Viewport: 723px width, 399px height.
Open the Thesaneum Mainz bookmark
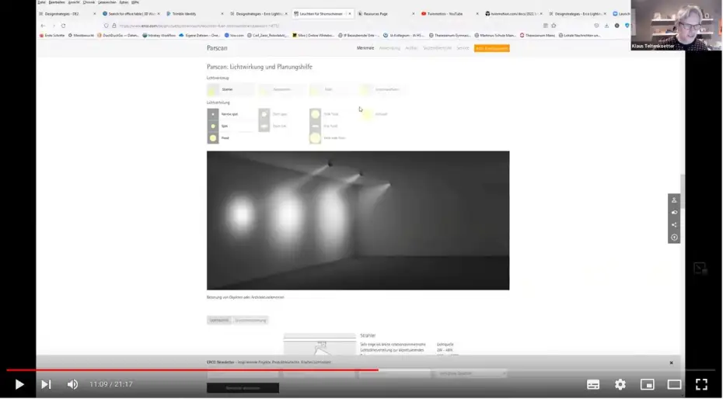538,35
